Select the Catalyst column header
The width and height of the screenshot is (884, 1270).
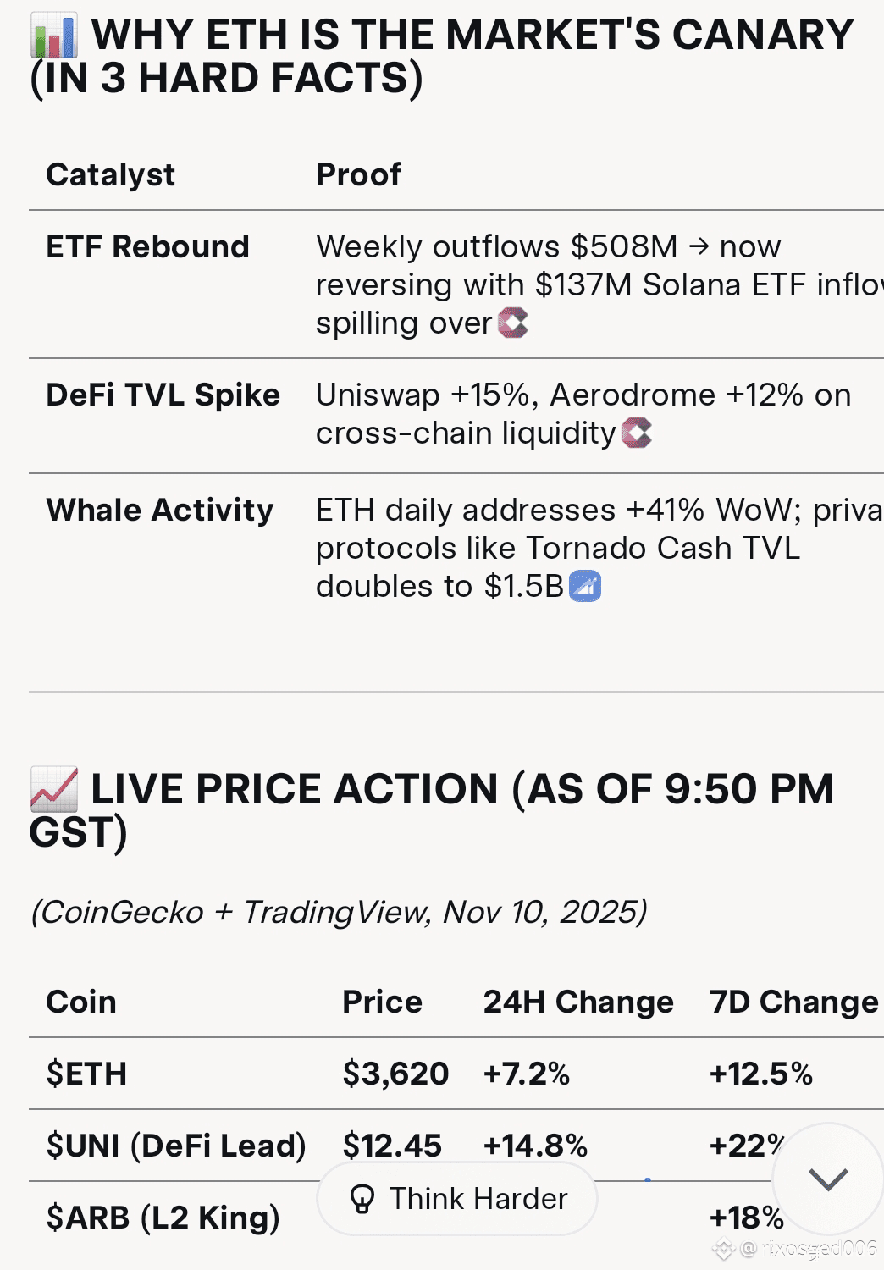pyautogui.click(x=111, y=174)
